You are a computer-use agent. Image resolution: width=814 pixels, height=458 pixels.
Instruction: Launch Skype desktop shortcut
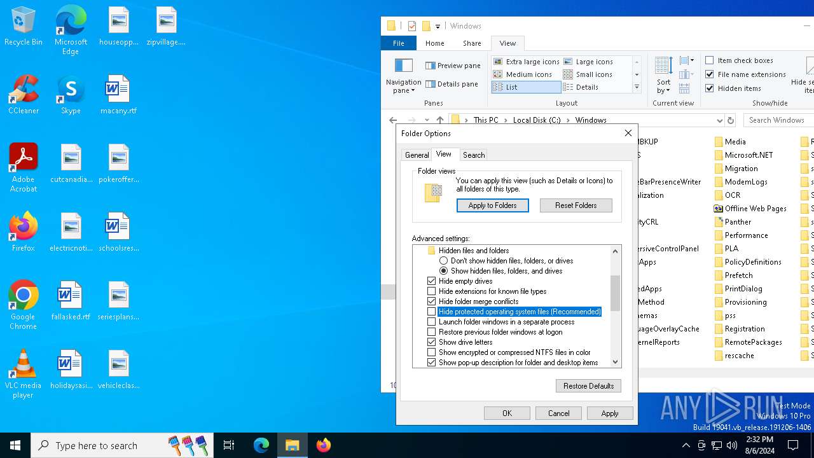(71, 94)
